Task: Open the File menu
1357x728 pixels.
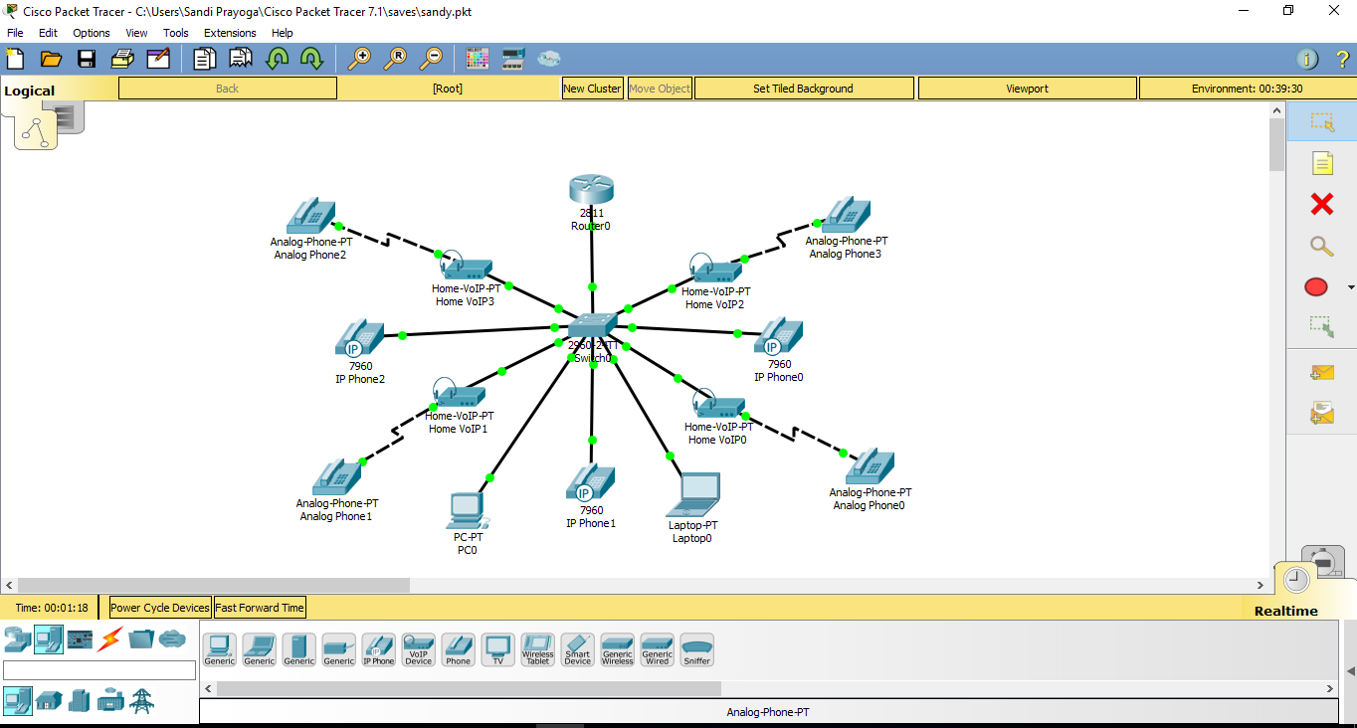Action: pyautogui.click(x=15, y=33)
